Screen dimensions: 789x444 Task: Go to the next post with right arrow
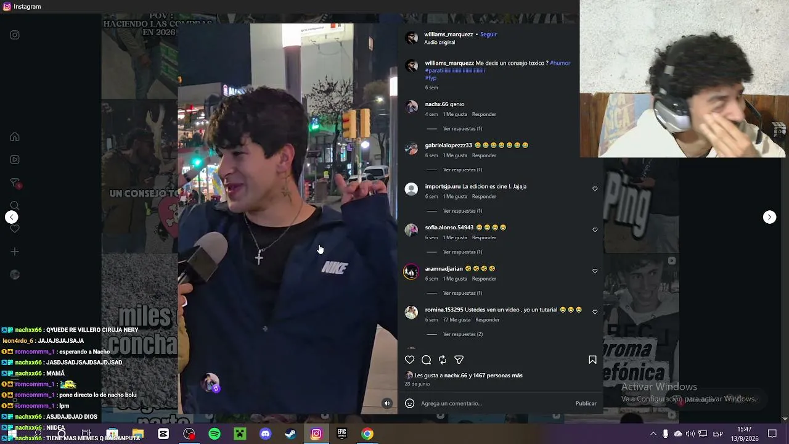[769, 217]
